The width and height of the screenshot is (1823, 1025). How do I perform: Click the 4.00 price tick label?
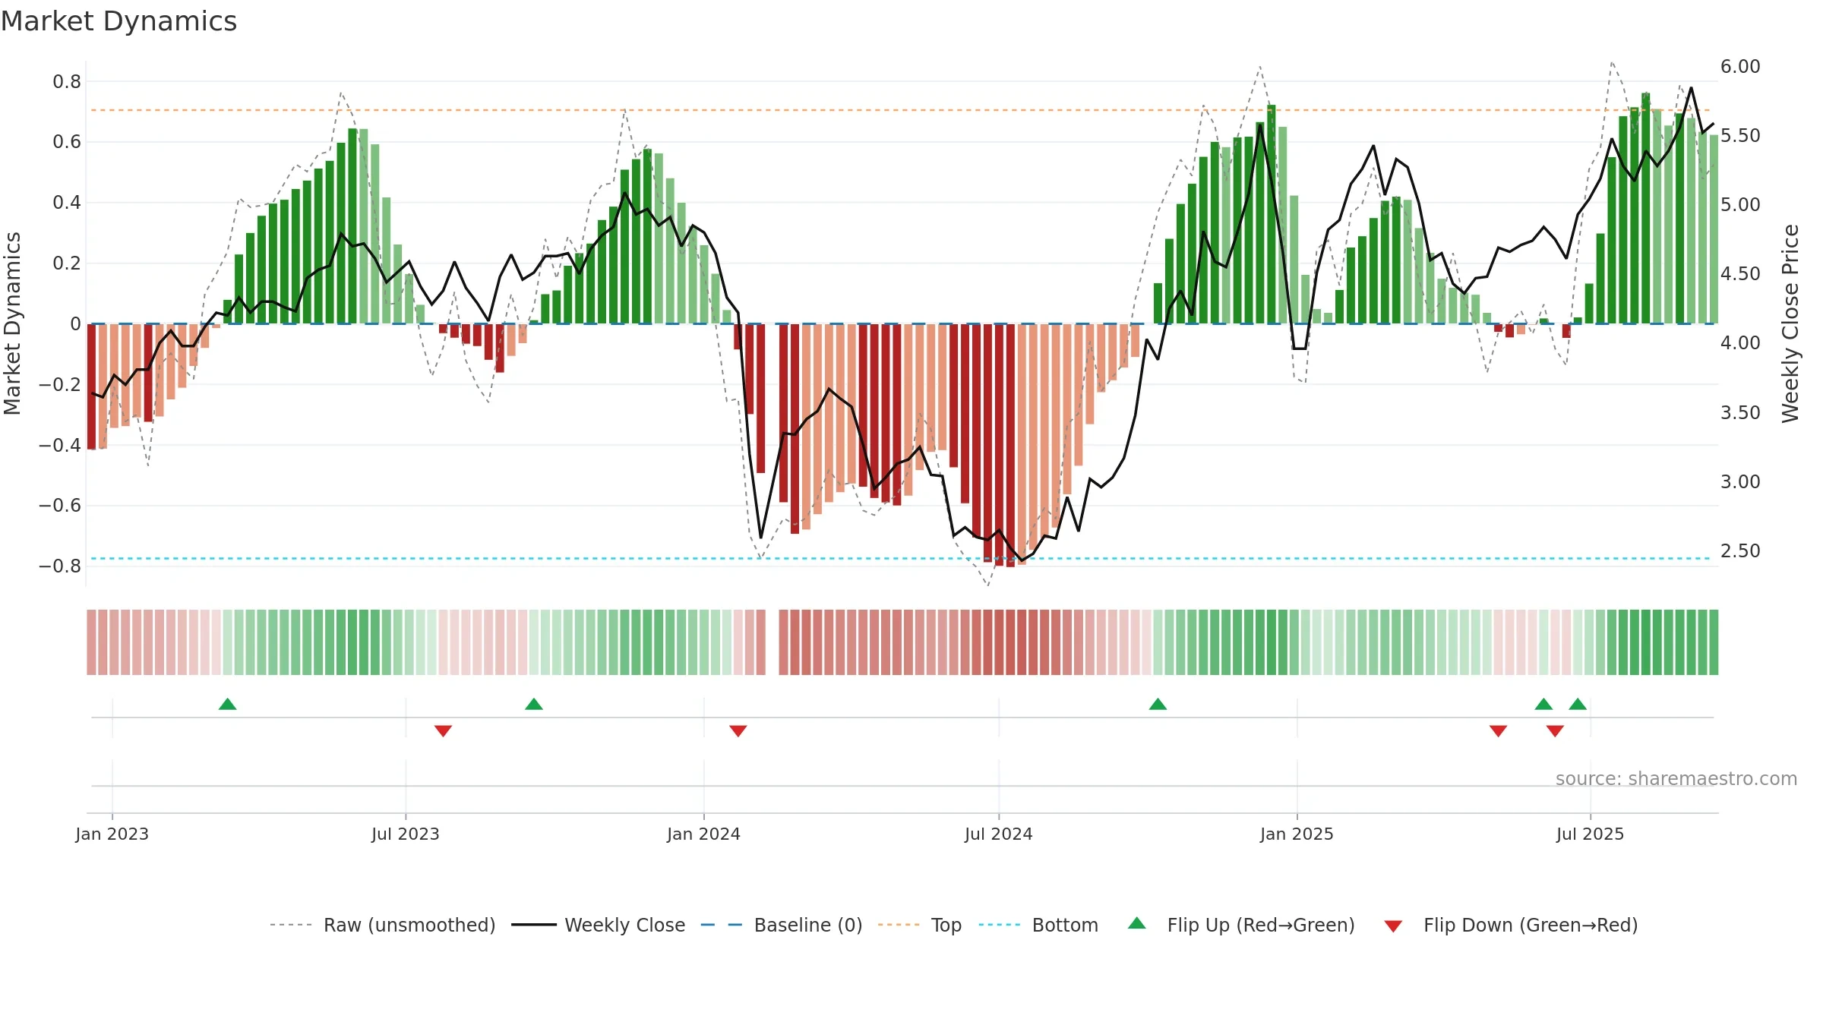coord(1740,343)
